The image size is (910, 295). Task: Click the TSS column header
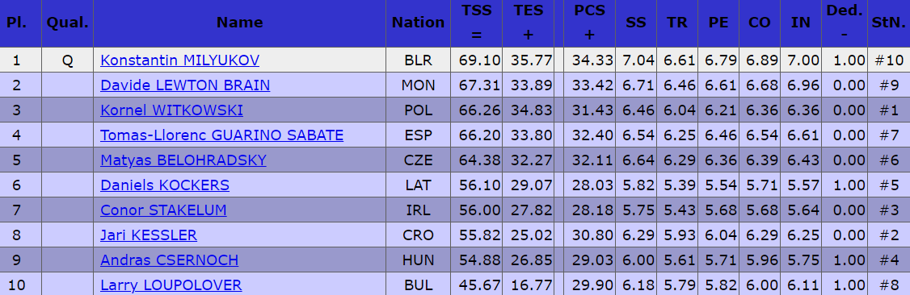pos(477,23)
